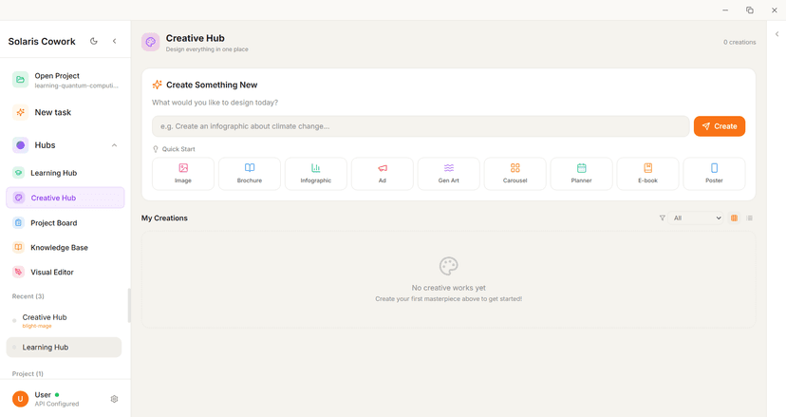Open settings gear beside User

[115, 399]
